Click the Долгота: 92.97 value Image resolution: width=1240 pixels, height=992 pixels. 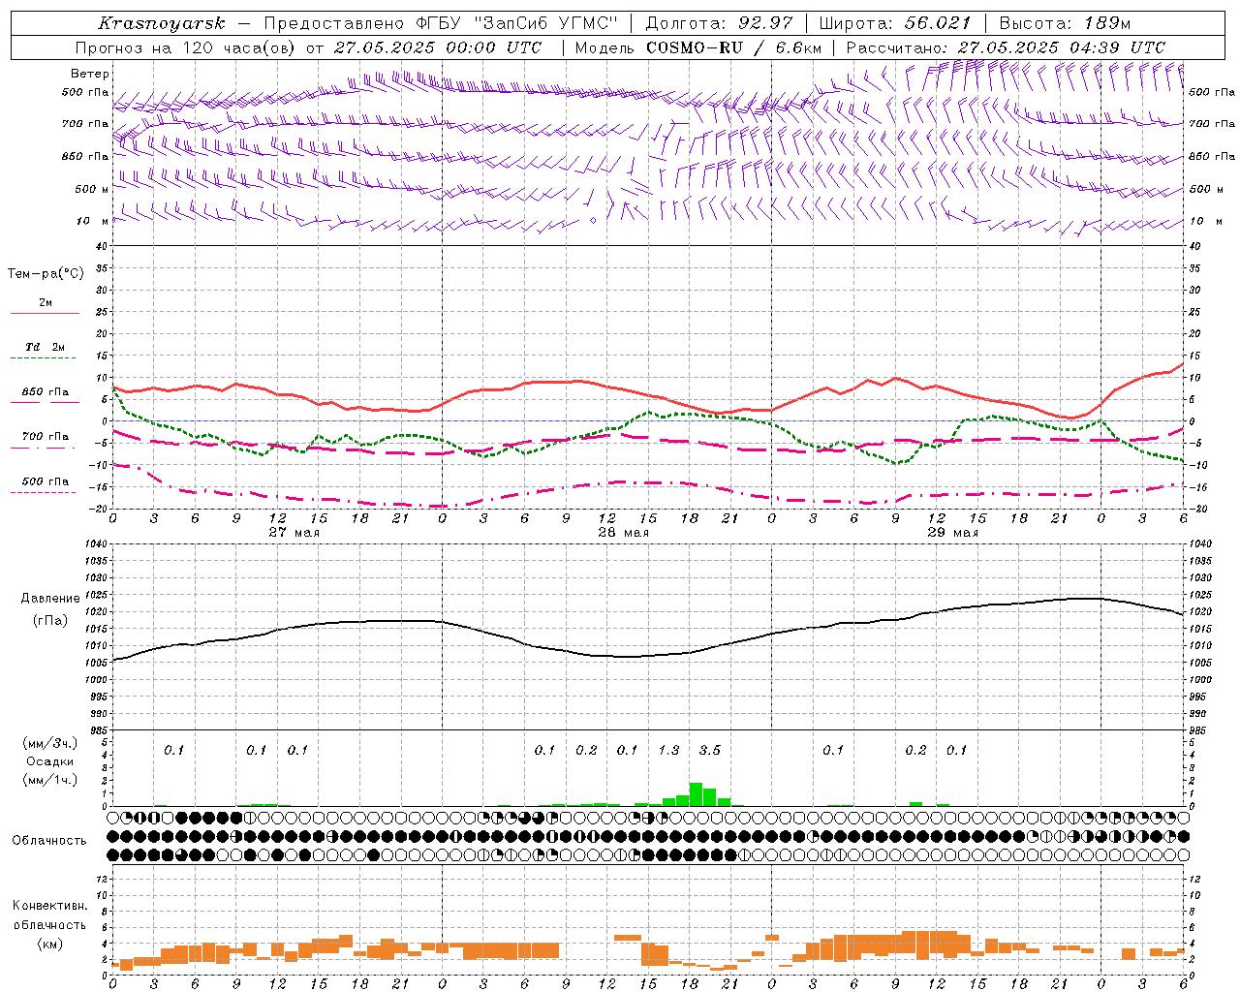coord(719,23)
